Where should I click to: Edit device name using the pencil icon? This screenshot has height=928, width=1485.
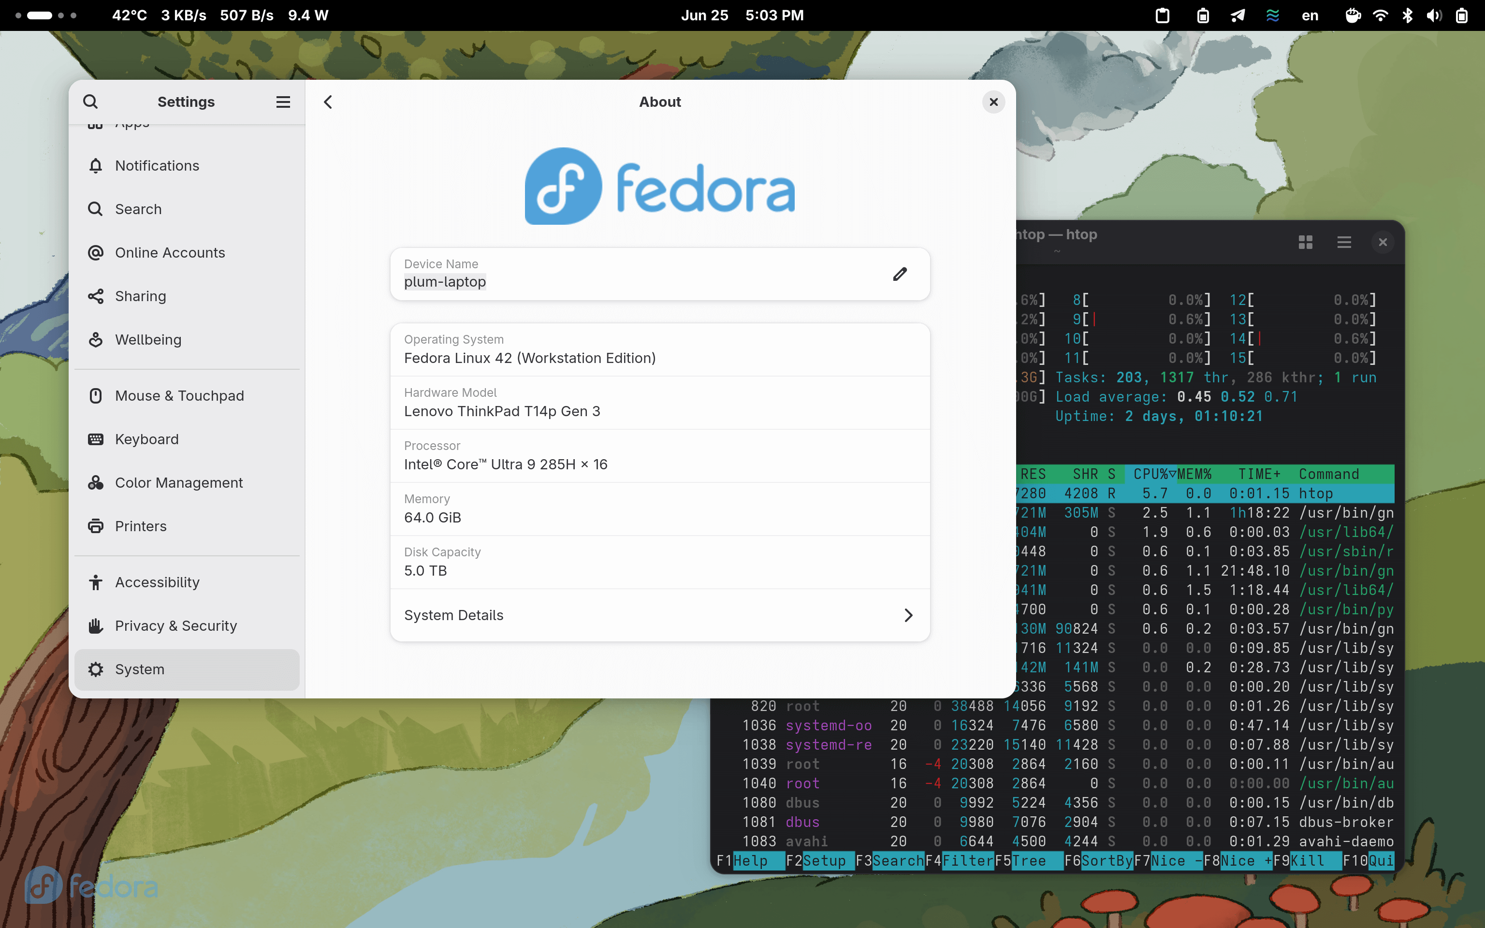900,274
